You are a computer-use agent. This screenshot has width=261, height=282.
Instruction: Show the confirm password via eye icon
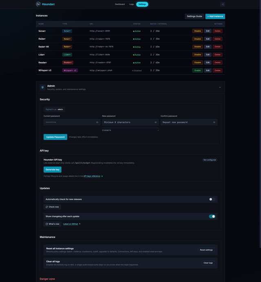[x=214, y=122]
